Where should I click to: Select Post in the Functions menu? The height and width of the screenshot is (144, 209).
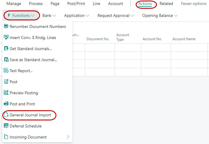13,82
